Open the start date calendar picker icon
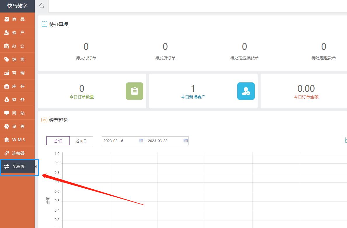The height and width of the screenshot is (228, 347). [141, 141]
